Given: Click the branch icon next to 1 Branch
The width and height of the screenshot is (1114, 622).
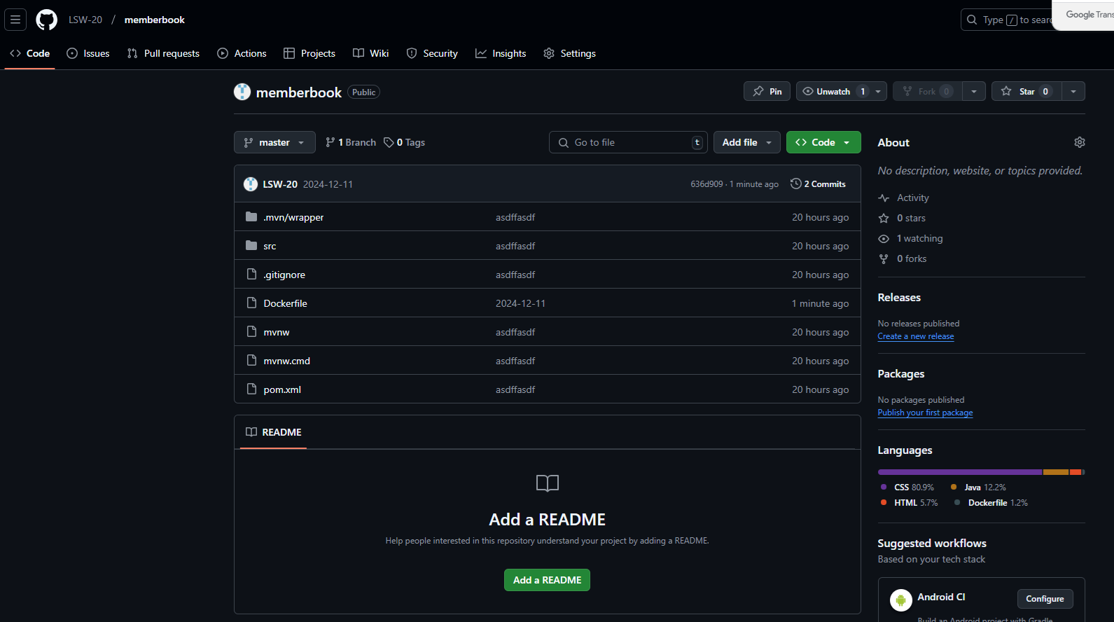Looking at the screenshot, I should (330, 142).
